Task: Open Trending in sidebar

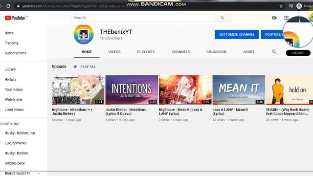Action: tap(11, 43)
